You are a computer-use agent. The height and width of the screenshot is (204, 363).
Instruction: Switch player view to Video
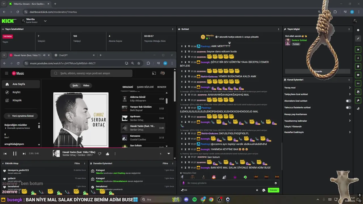(86, 86)
